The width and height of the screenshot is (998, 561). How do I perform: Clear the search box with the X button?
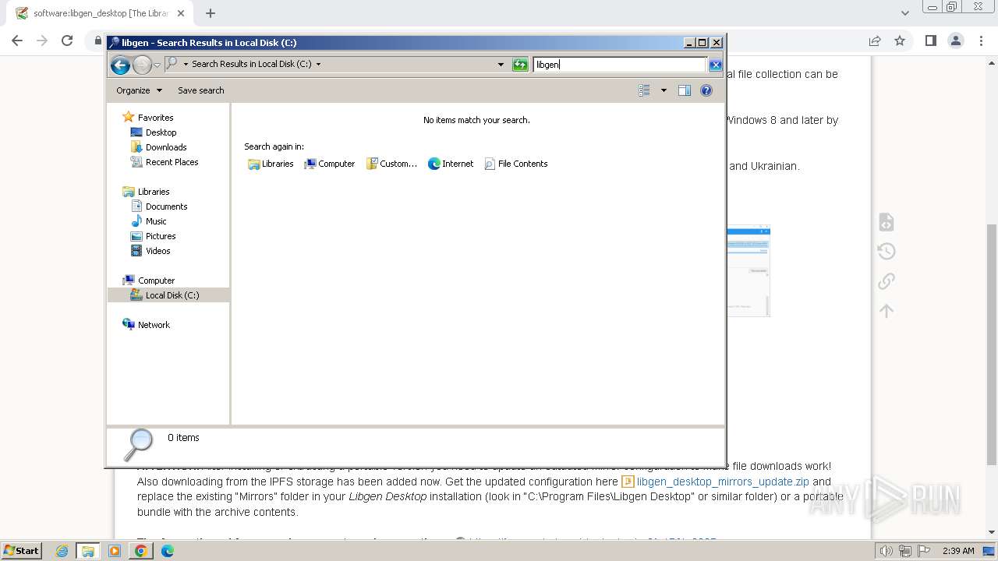[x=715, y=65]
